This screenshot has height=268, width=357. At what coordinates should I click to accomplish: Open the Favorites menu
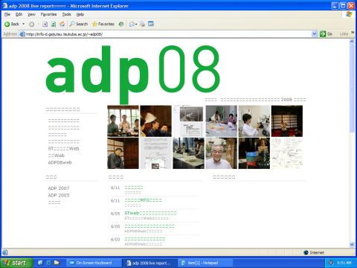click(48, 14)
